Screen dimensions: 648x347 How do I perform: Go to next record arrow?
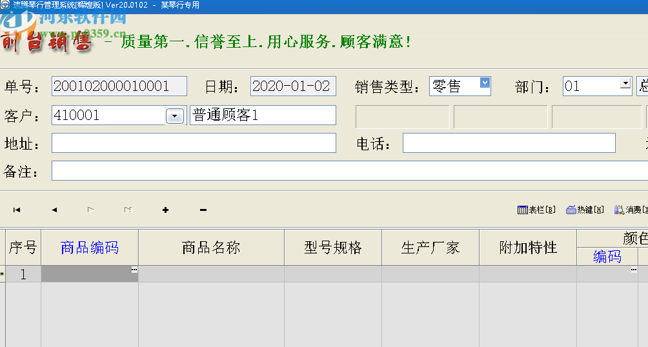[90, 210]
